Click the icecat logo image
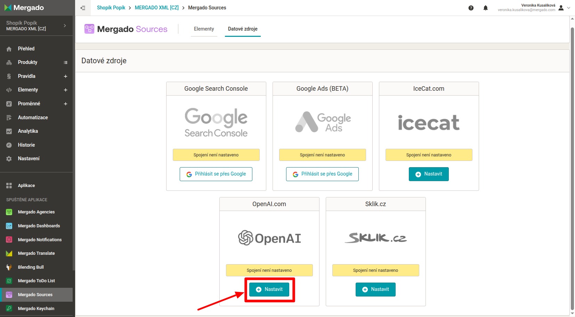575x317 pixels. tap(429, 123)
